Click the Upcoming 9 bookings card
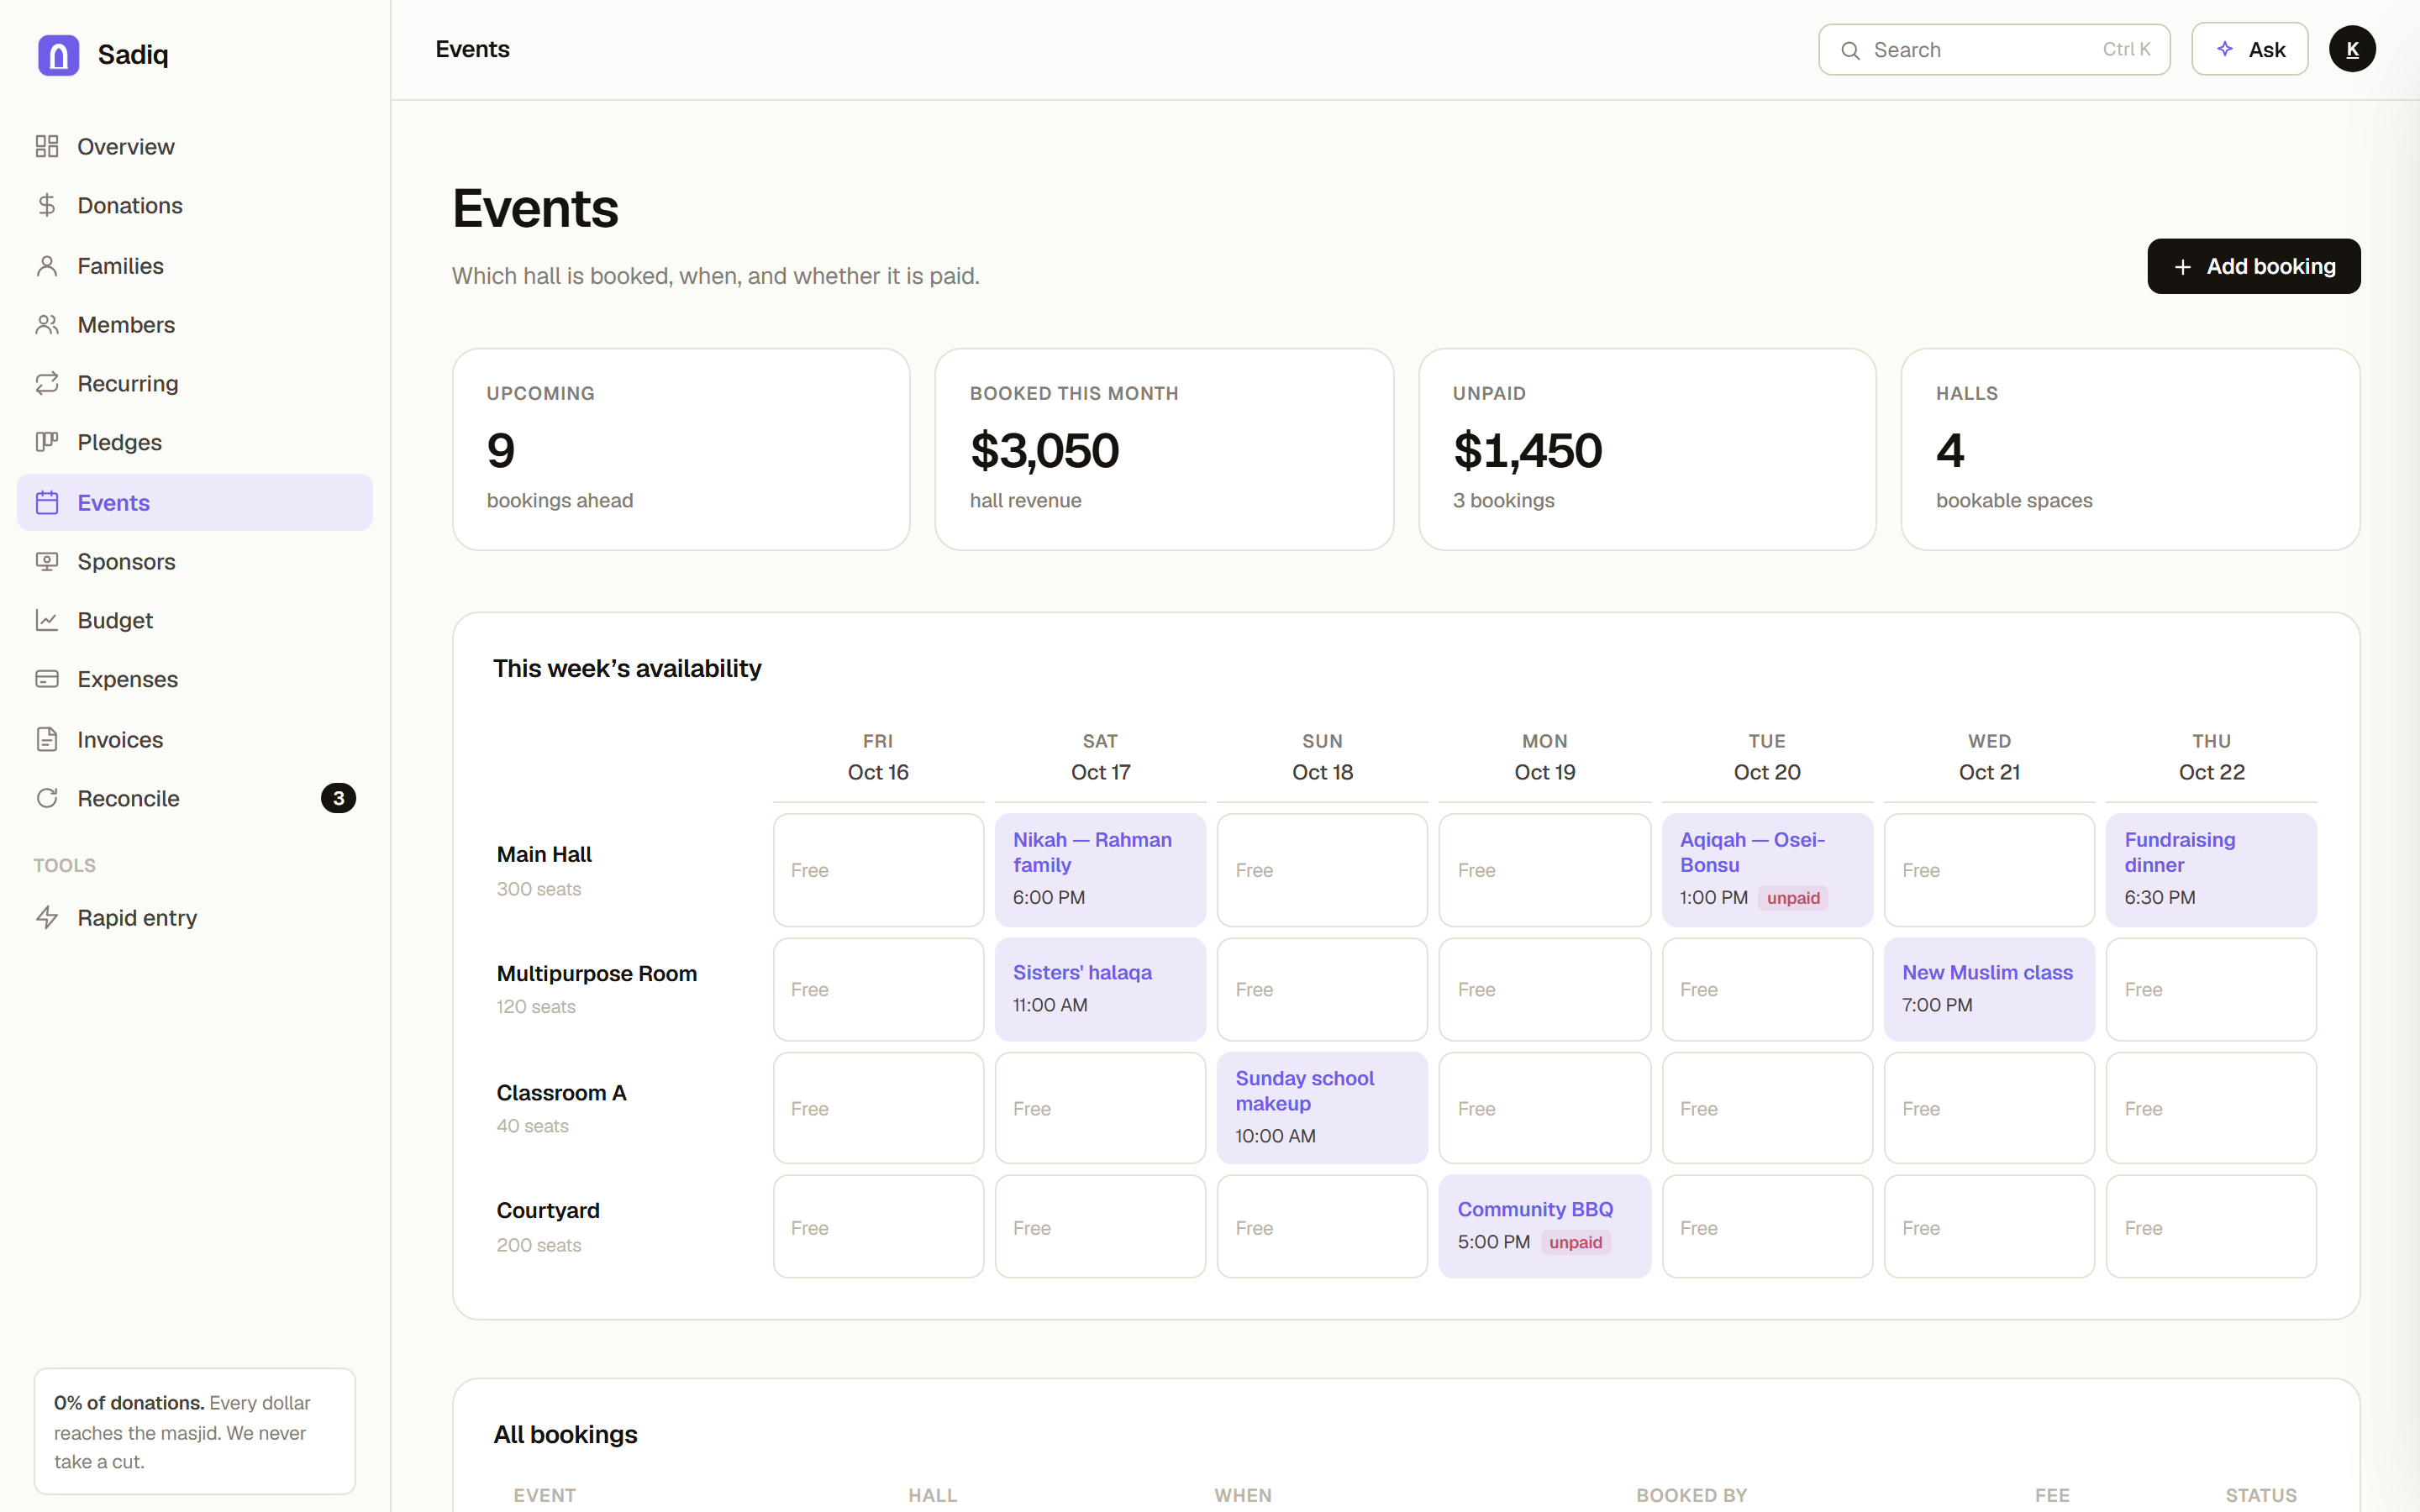This screenshot has width=2420, height=1512. coord(680,449)
